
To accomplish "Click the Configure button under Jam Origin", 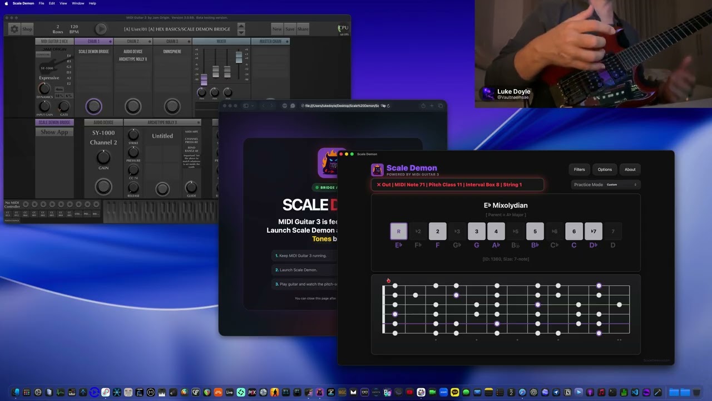I will click(x=43, y=55).
